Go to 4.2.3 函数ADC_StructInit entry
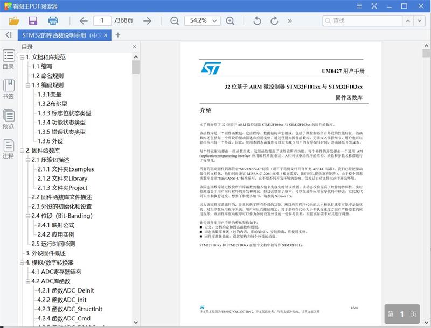Screen dimensions: 431x328 (70, 309)
